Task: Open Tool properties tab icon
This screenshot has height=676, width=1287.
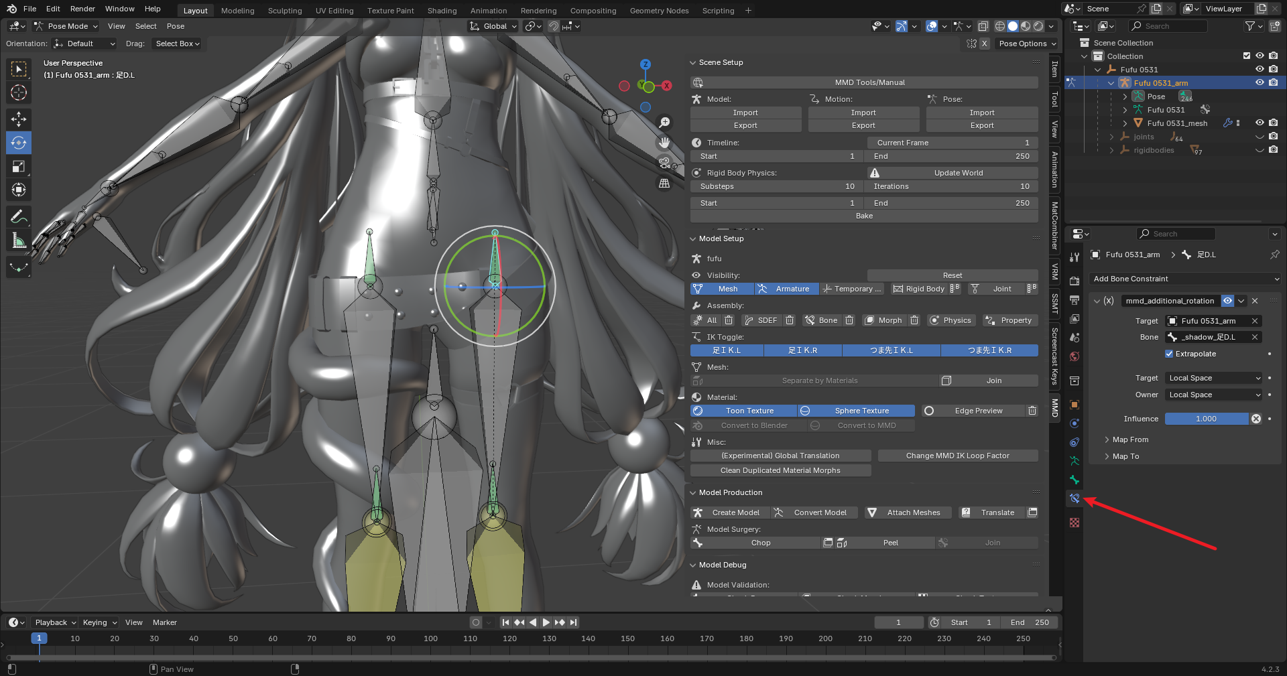Action: click(x=1075, y=257)
